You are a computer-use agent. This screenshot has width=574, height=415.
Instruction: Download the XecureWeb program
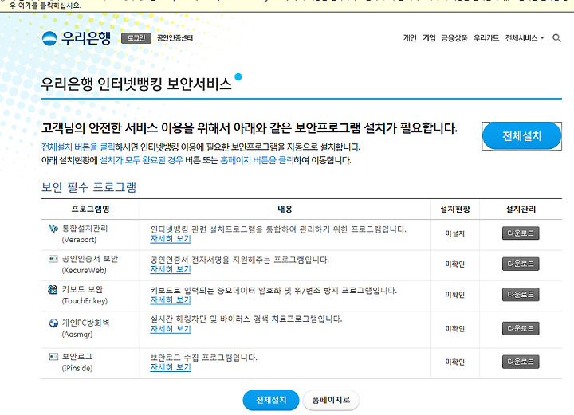pos(521,264)
